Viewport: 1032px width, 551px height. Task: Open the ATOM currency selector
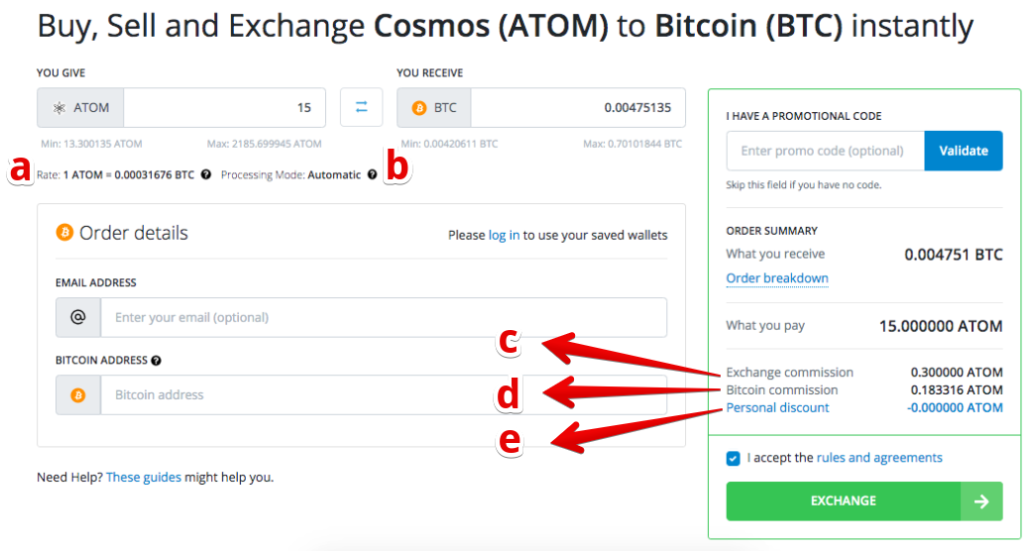pos(81,108)
